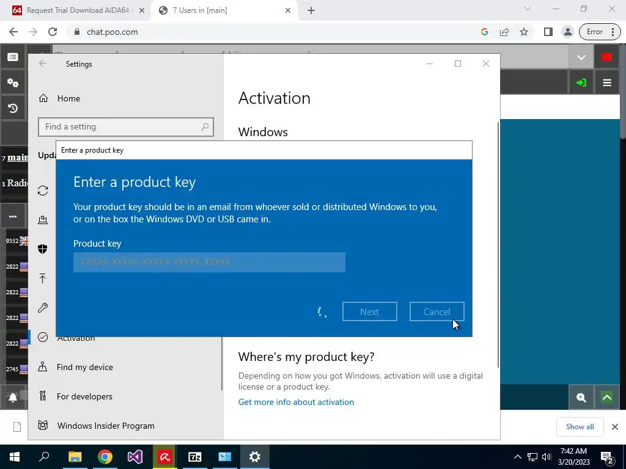Click the Find a setting search box

pos(126,127)
